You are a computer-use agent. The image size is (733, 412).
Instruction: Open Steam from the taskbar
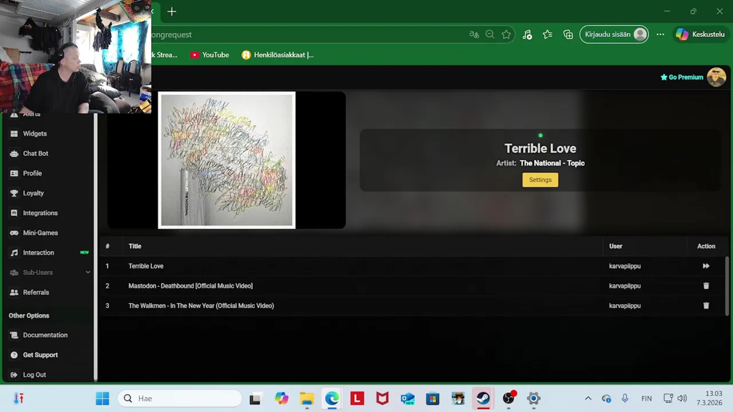click(x=483, y=398)
